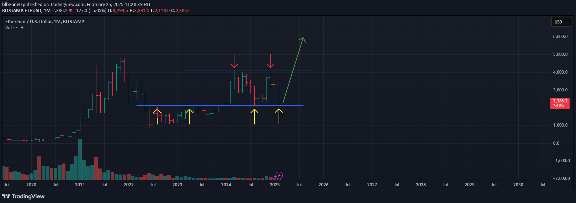Click the TradingView logo
Viewport: 576px width, 203px height.
coord(23,196)
